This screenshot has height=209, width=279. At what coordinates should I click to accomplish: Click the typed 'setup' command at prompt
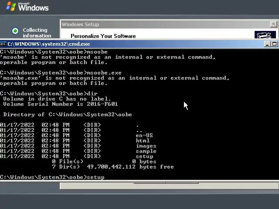[x=96, y=177]
